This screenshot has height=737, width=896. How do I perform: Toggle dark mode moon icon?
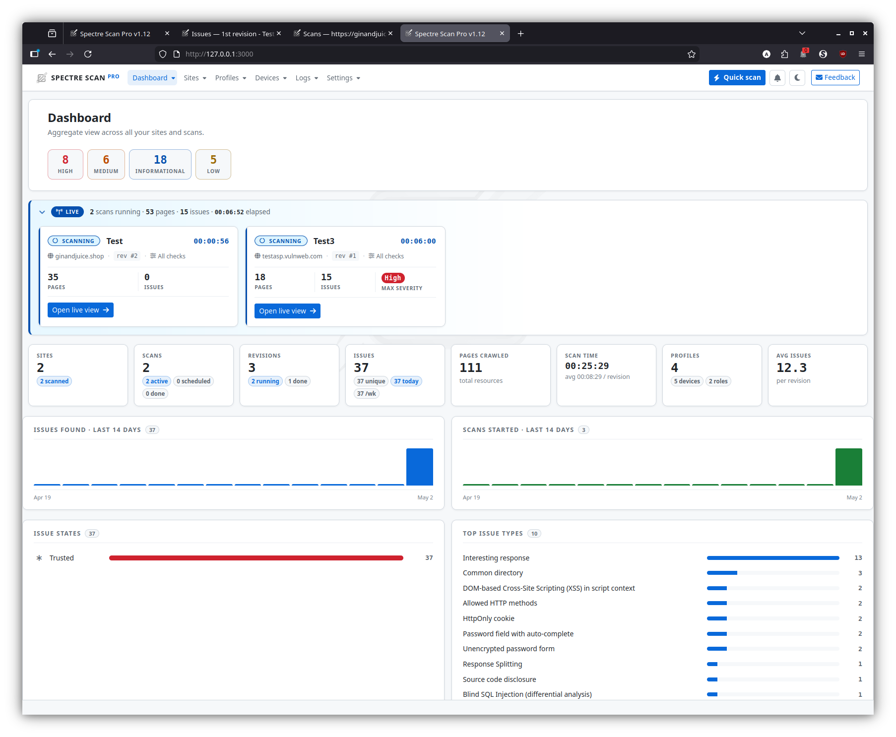click(x=797, y=78)
